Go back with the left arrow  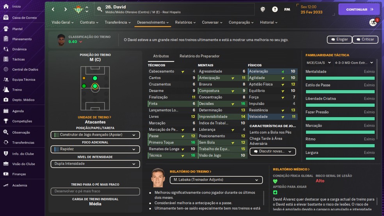pos(53,9)
